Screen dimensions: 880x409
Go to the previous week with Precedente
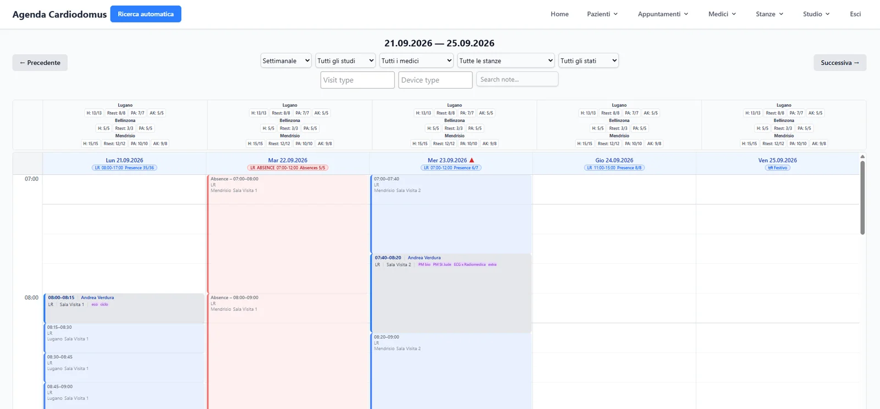point(40,63)
